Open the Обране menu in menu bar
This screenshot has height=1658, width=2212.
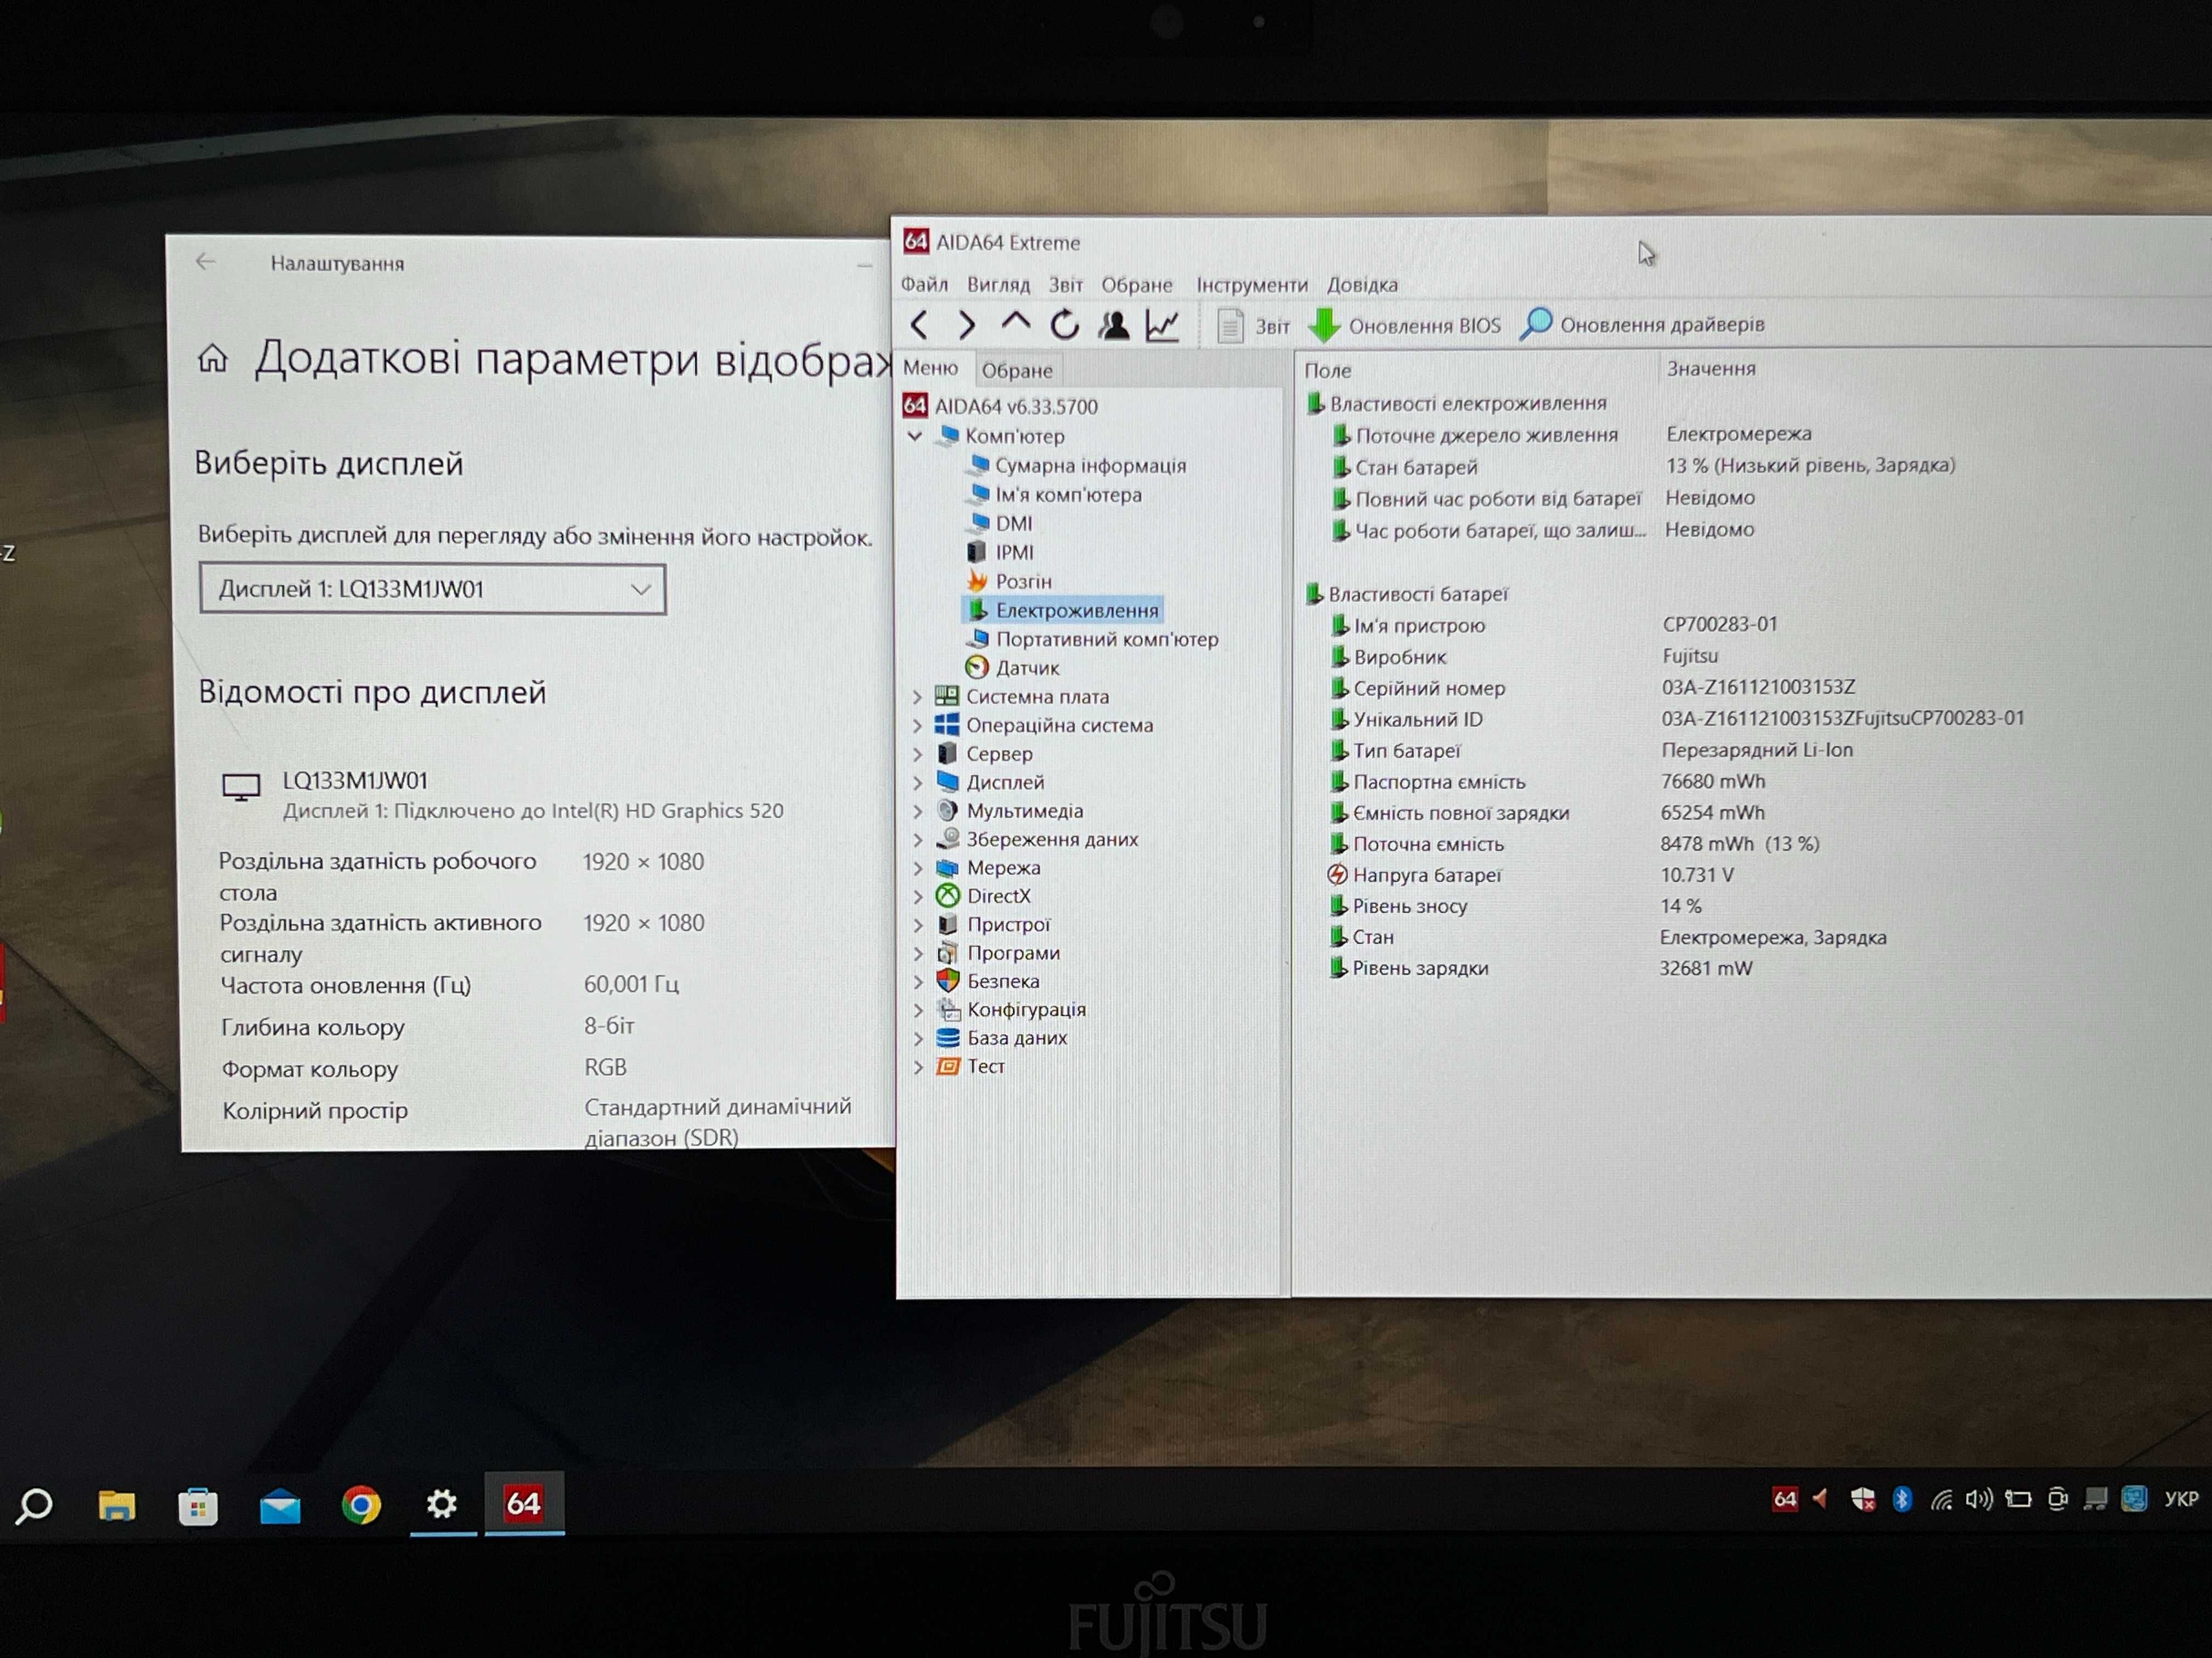pos(1137,285)
